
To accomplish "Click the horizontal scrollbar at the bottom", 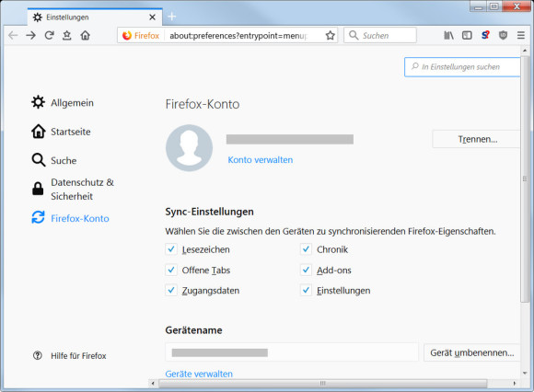I will [x=322, y=384].
